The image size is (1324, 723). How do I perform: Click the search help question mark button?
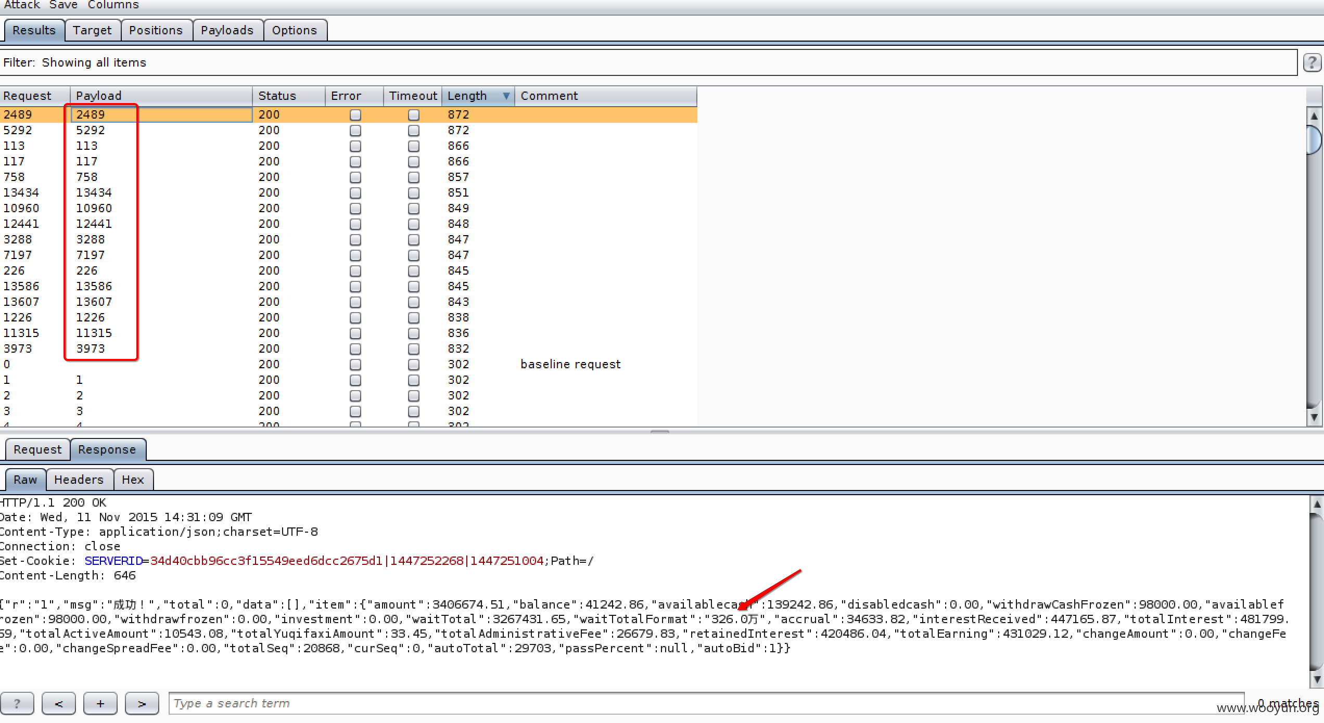17,703
